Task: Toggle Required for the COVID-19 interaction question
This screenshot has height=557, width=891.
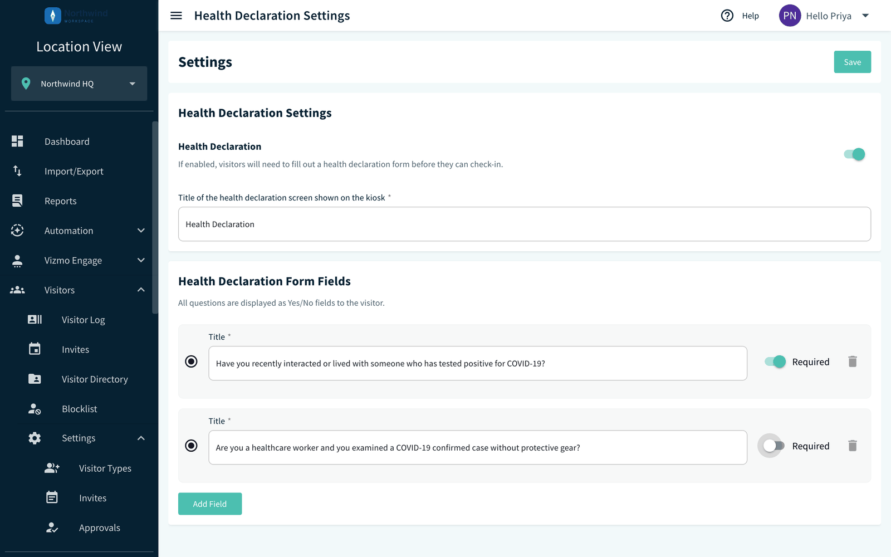Action: (775, 361)
